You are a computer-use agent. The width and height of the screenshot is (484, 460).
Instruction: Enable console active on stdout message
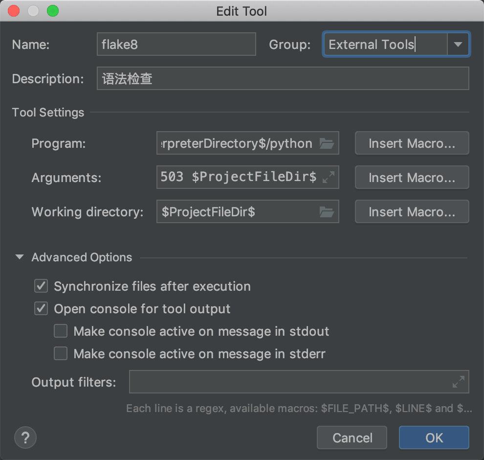61,331
